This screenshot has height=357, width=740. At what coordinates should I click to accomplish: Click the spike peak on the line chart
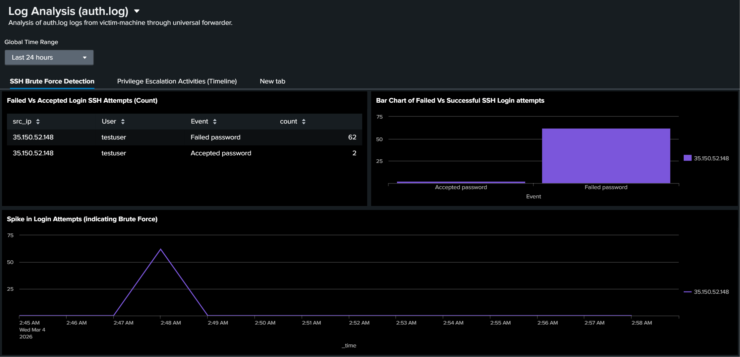coord(161,249)
